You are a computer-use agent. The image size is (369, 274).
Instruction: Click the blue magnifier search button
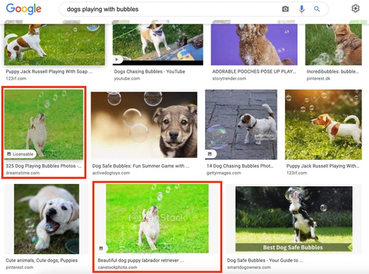click(x=317, y=9)
